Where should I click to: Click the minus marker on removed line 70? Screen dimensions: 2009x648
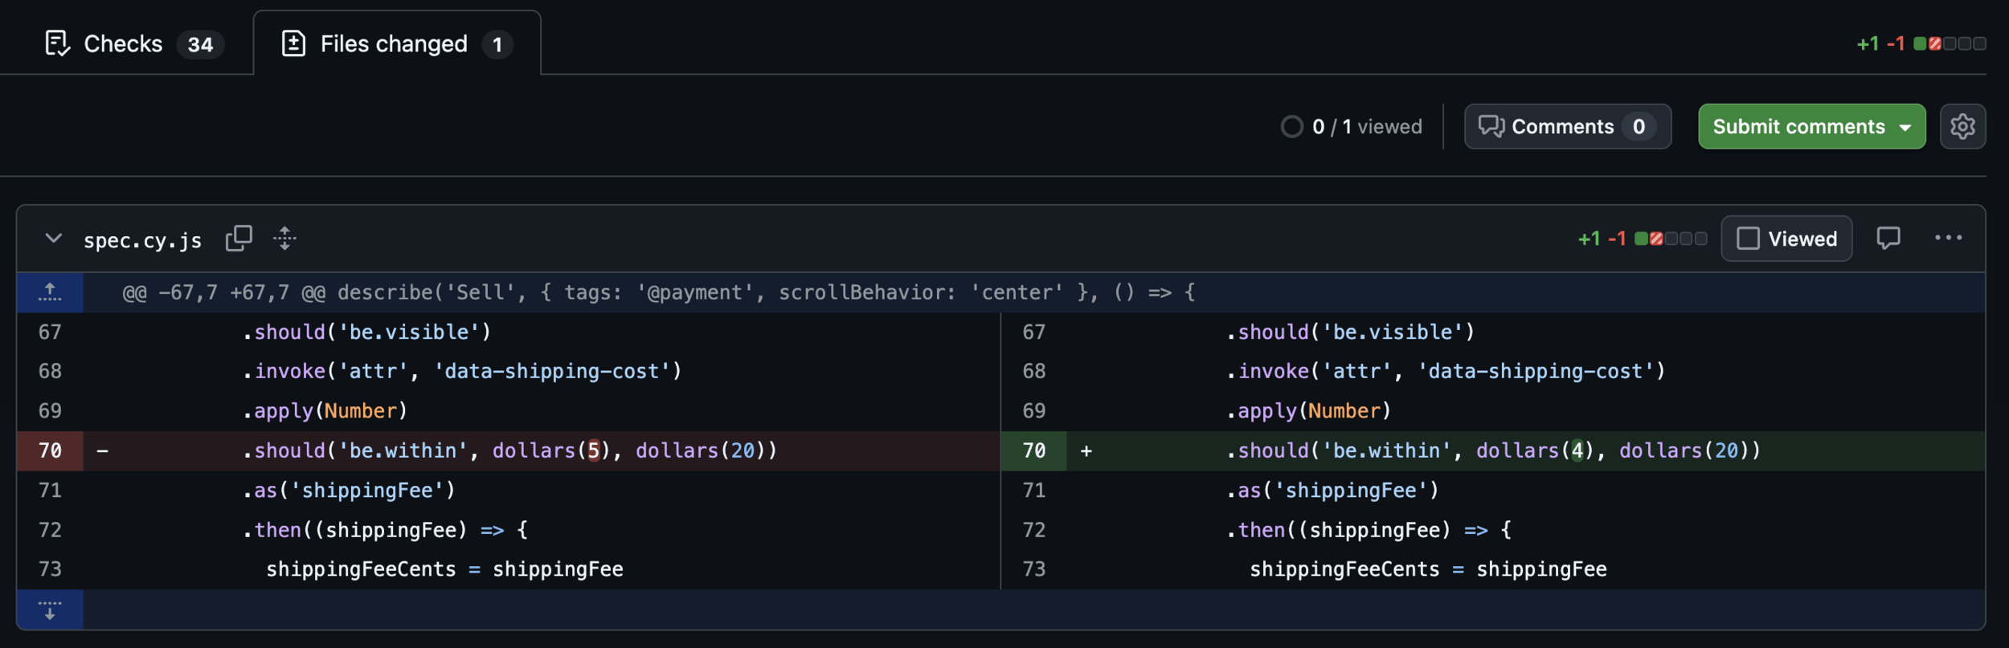point(102,450)
